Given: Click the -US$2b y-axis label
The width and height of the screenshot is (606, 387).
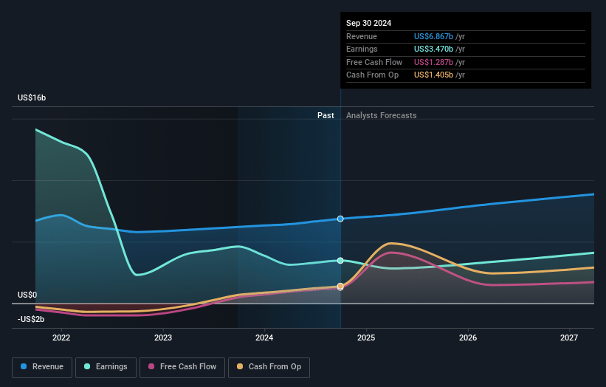Looking at the screenshot, I should tap(31, 319).
